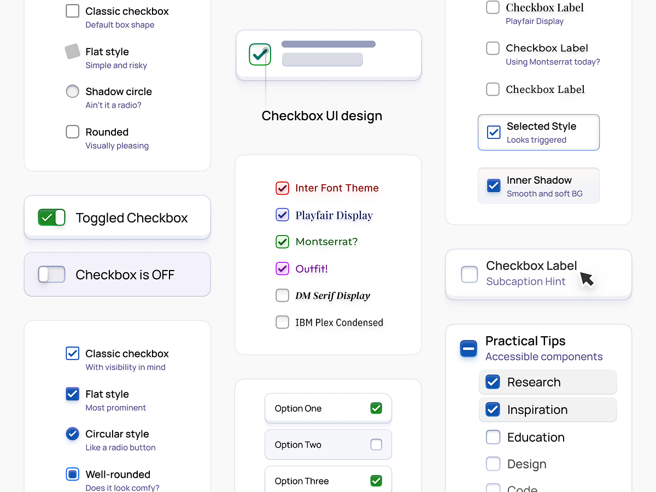Check the Playfair Display option
Viewport: 656px width, 492px height.
(282, 215)
